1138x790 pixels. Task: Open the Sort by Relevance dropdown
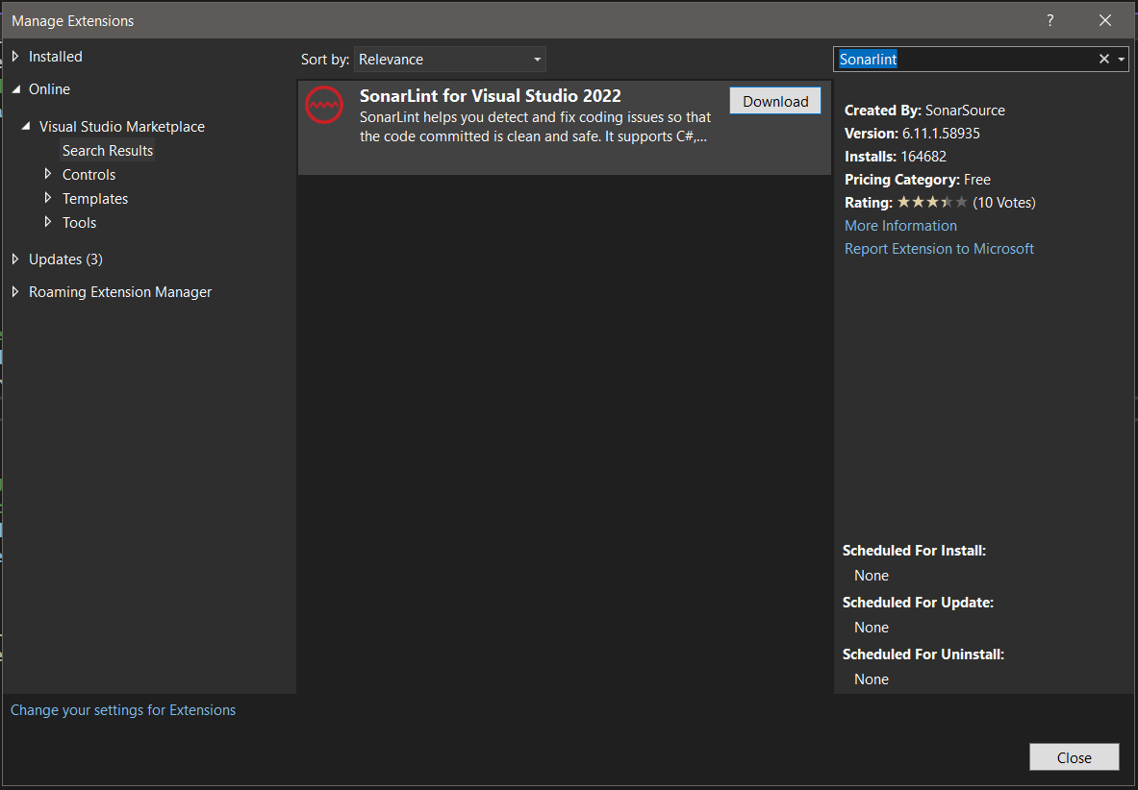click(x=450, y=60)
